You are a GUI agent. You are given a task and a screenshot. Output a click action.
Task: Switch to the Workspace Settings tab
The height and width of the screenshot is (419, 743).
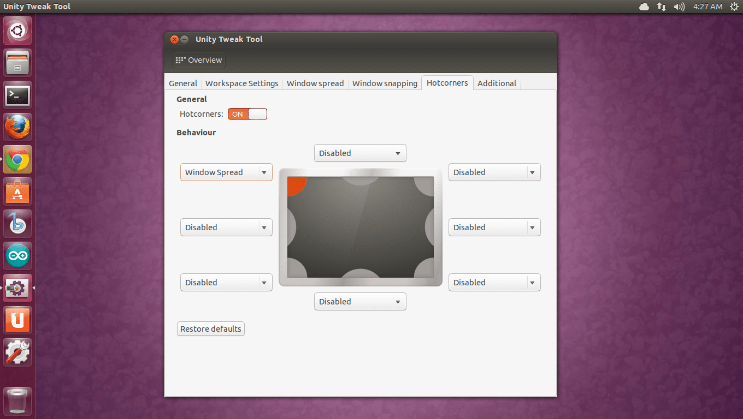242,83
